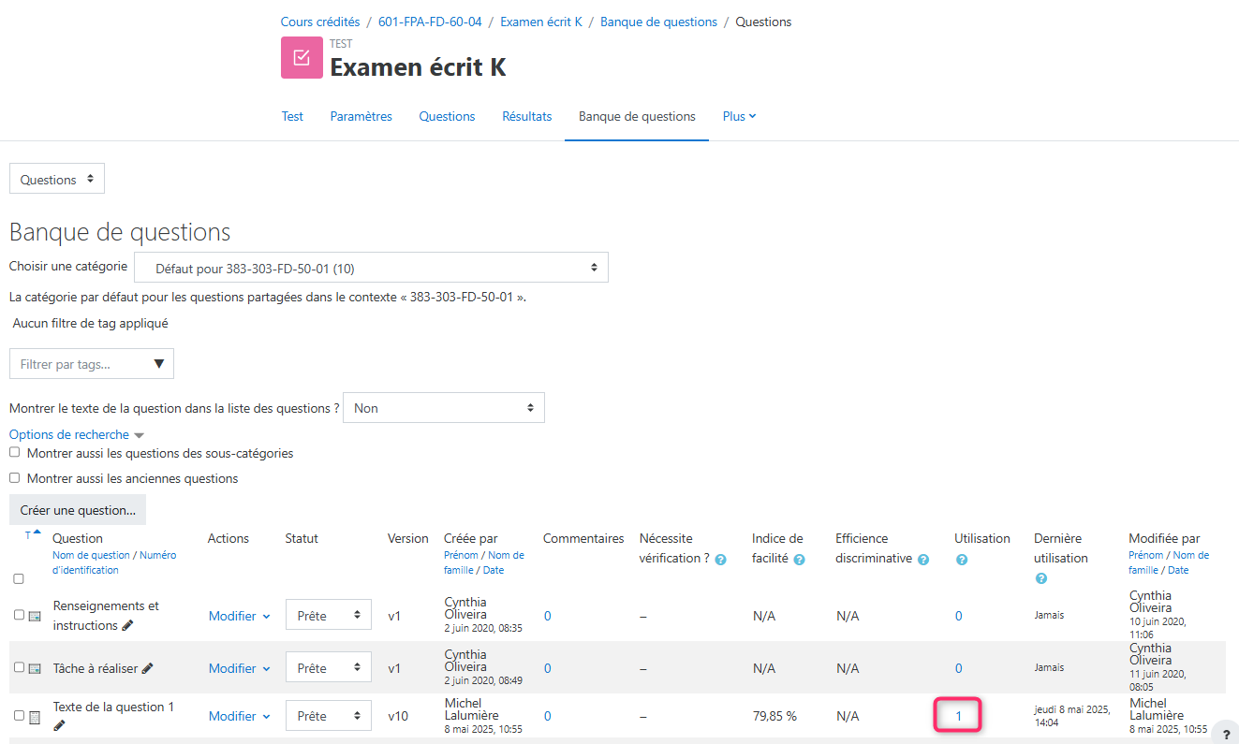Edit name of Renseignements et instructions via pencil

pyautogui.click(x=127, y=626)
